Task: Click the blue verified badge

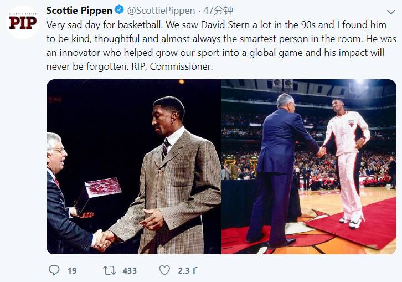Action: pos(119,11)
